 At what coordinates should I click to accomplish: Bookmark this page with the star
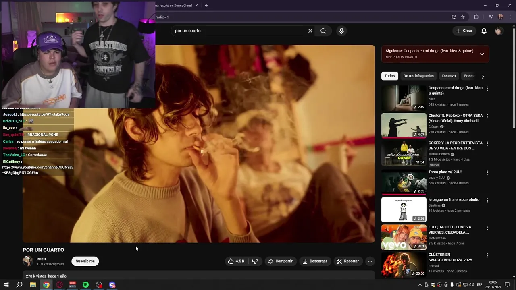tap(463, 17)
